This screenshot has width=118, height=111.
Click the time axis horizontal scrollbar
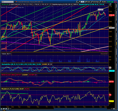pyautogui.click(x=80, y=109)
